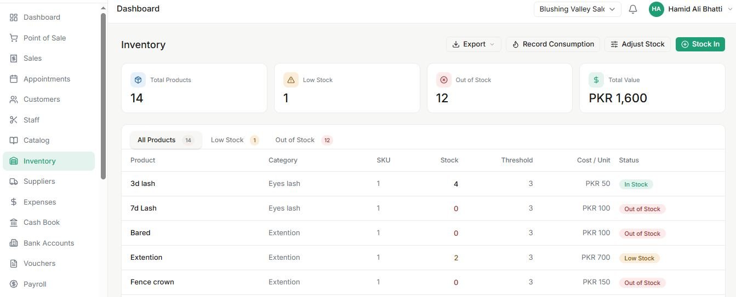Click the green Stock In button
The height and width of the screenshot is (297, 736).
coord(700,44)
